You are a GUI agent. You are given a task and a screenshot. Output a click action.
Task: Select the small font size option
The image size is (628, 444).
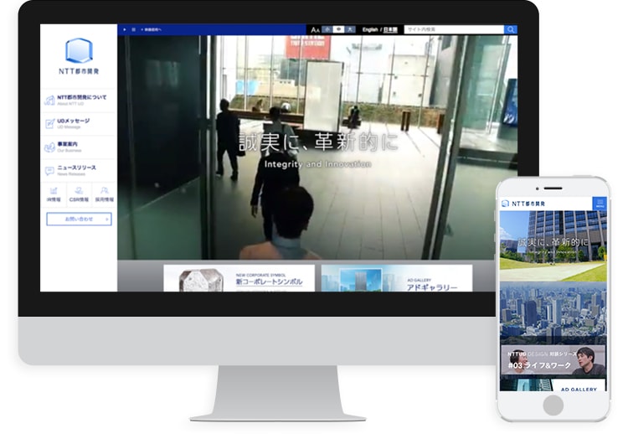tap(327, 29)
